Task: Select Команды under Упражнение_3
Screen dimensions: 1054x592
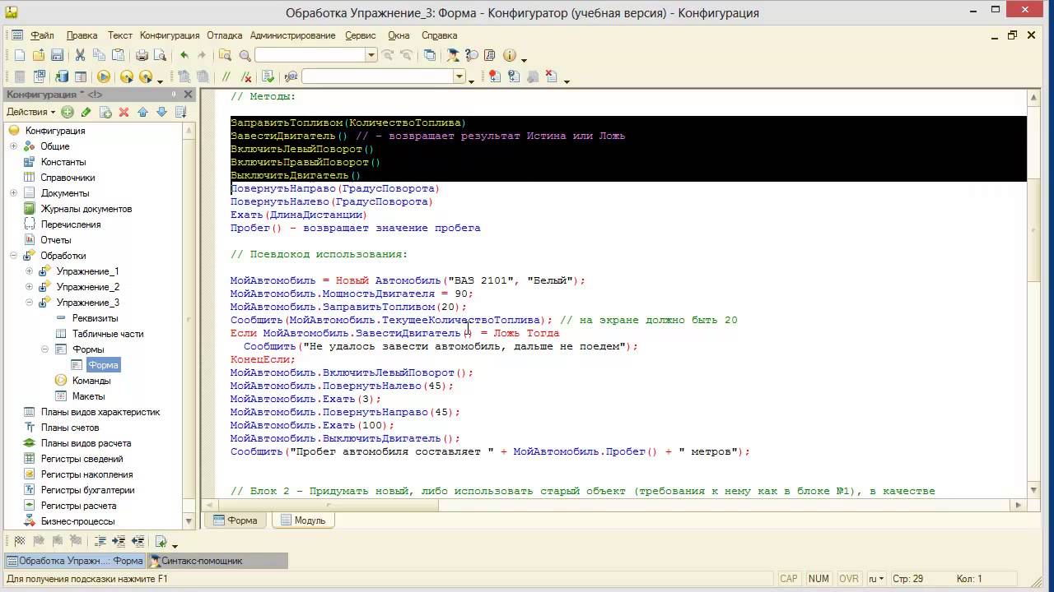Action: coord(91,381)
